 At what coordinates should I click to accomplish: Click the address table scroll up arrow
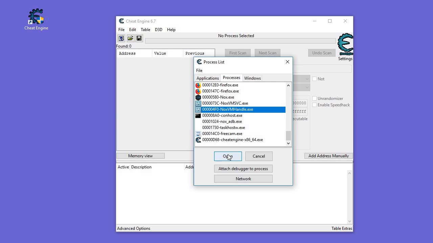[x=350, y=173]
